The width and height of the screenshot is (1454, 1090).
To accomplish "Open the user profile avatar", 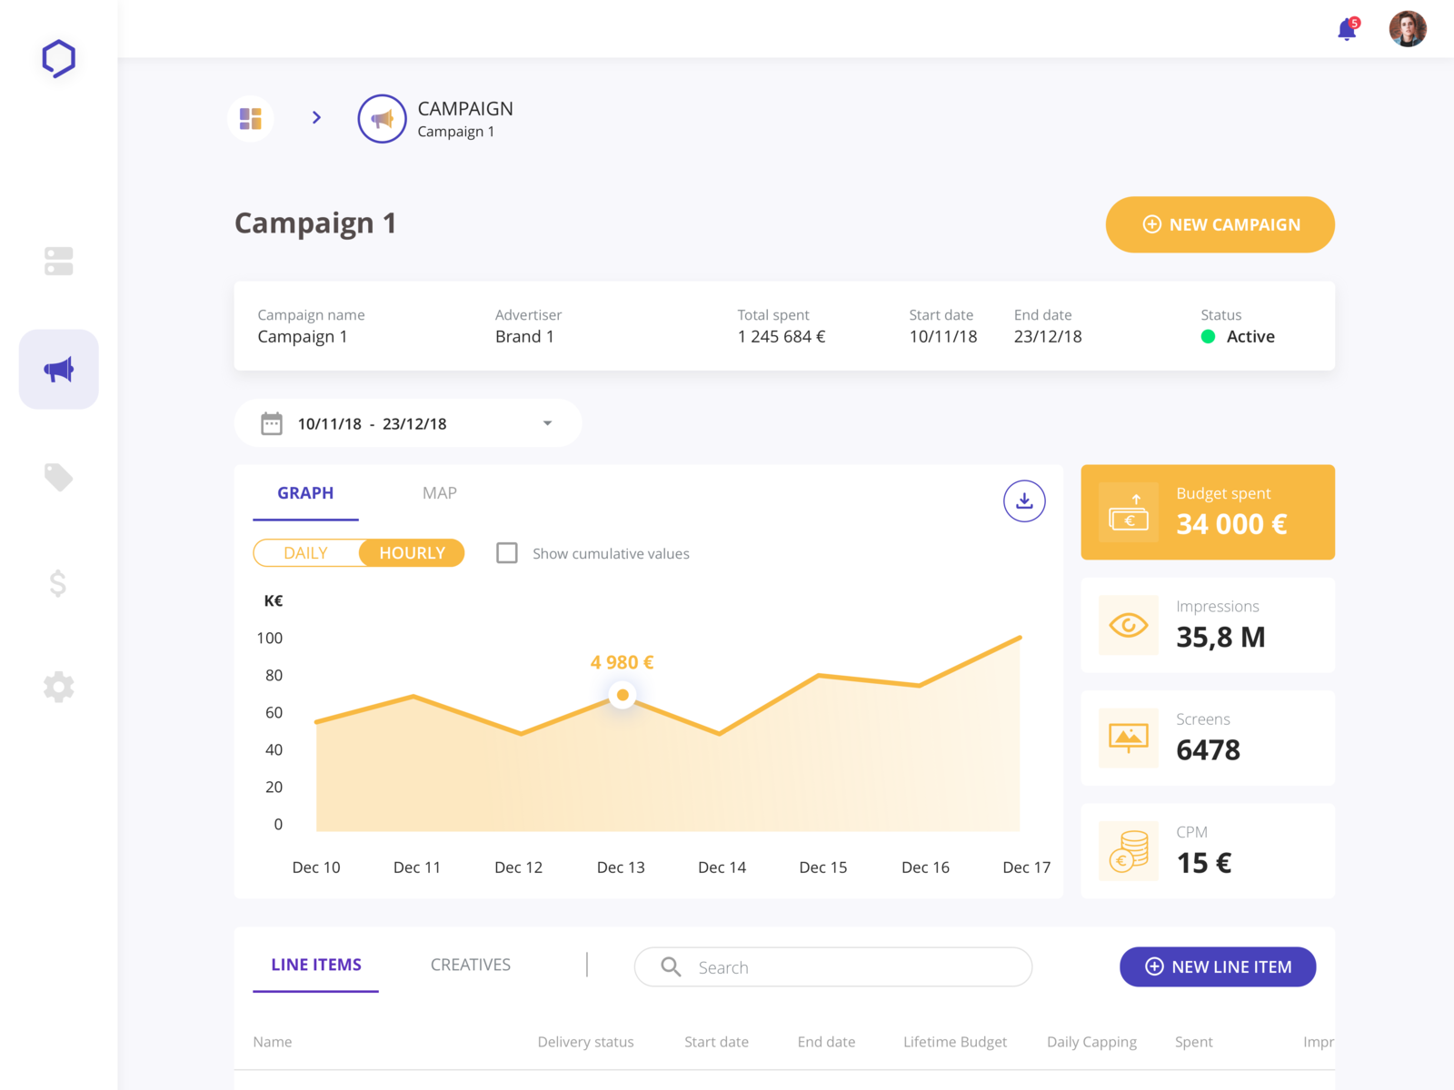I will pos(1408,28).
